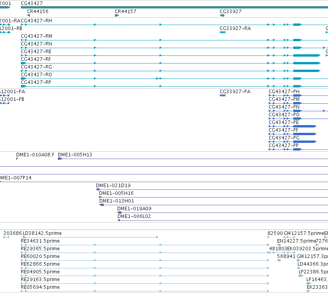Select EST RE04905.5prime label
328x293 pixels.
pyautogui.click(x=40, y=272)
